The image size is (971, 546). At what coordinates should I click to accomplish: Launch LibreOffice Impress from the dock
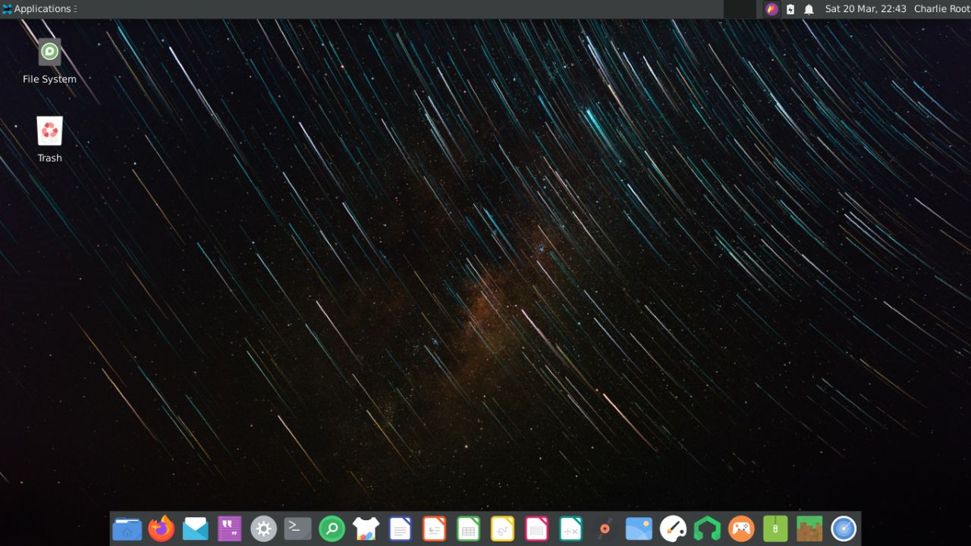click(x=435, y=529)
